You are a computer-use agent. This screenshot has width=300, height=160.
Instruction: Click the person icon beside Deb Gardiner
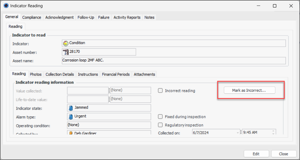(71, 133)
